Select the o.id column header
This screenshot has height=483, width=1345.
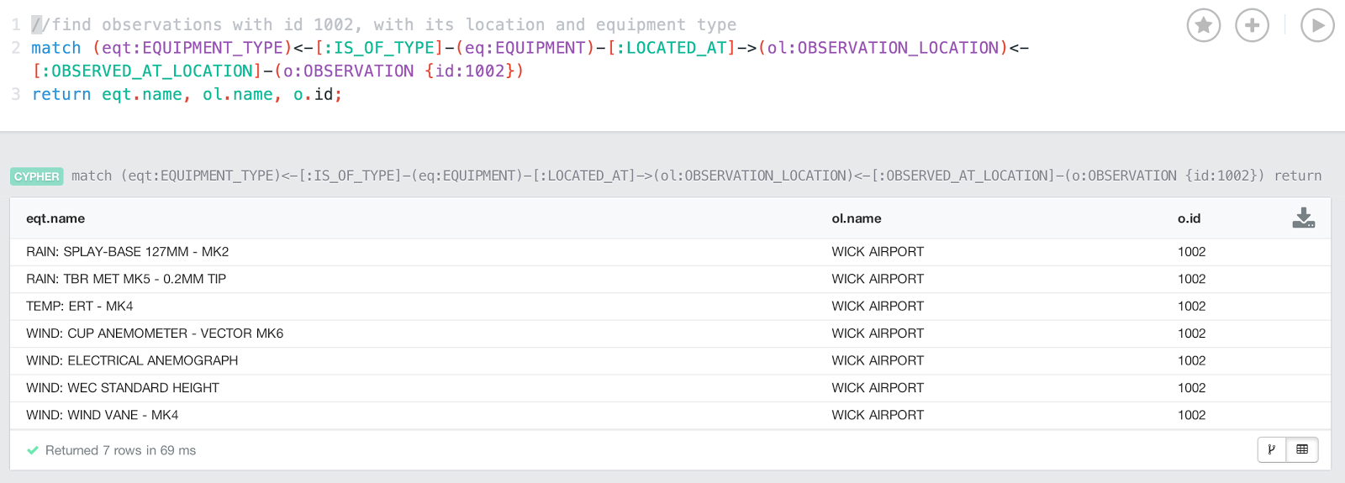click(x=1189, y=218)
